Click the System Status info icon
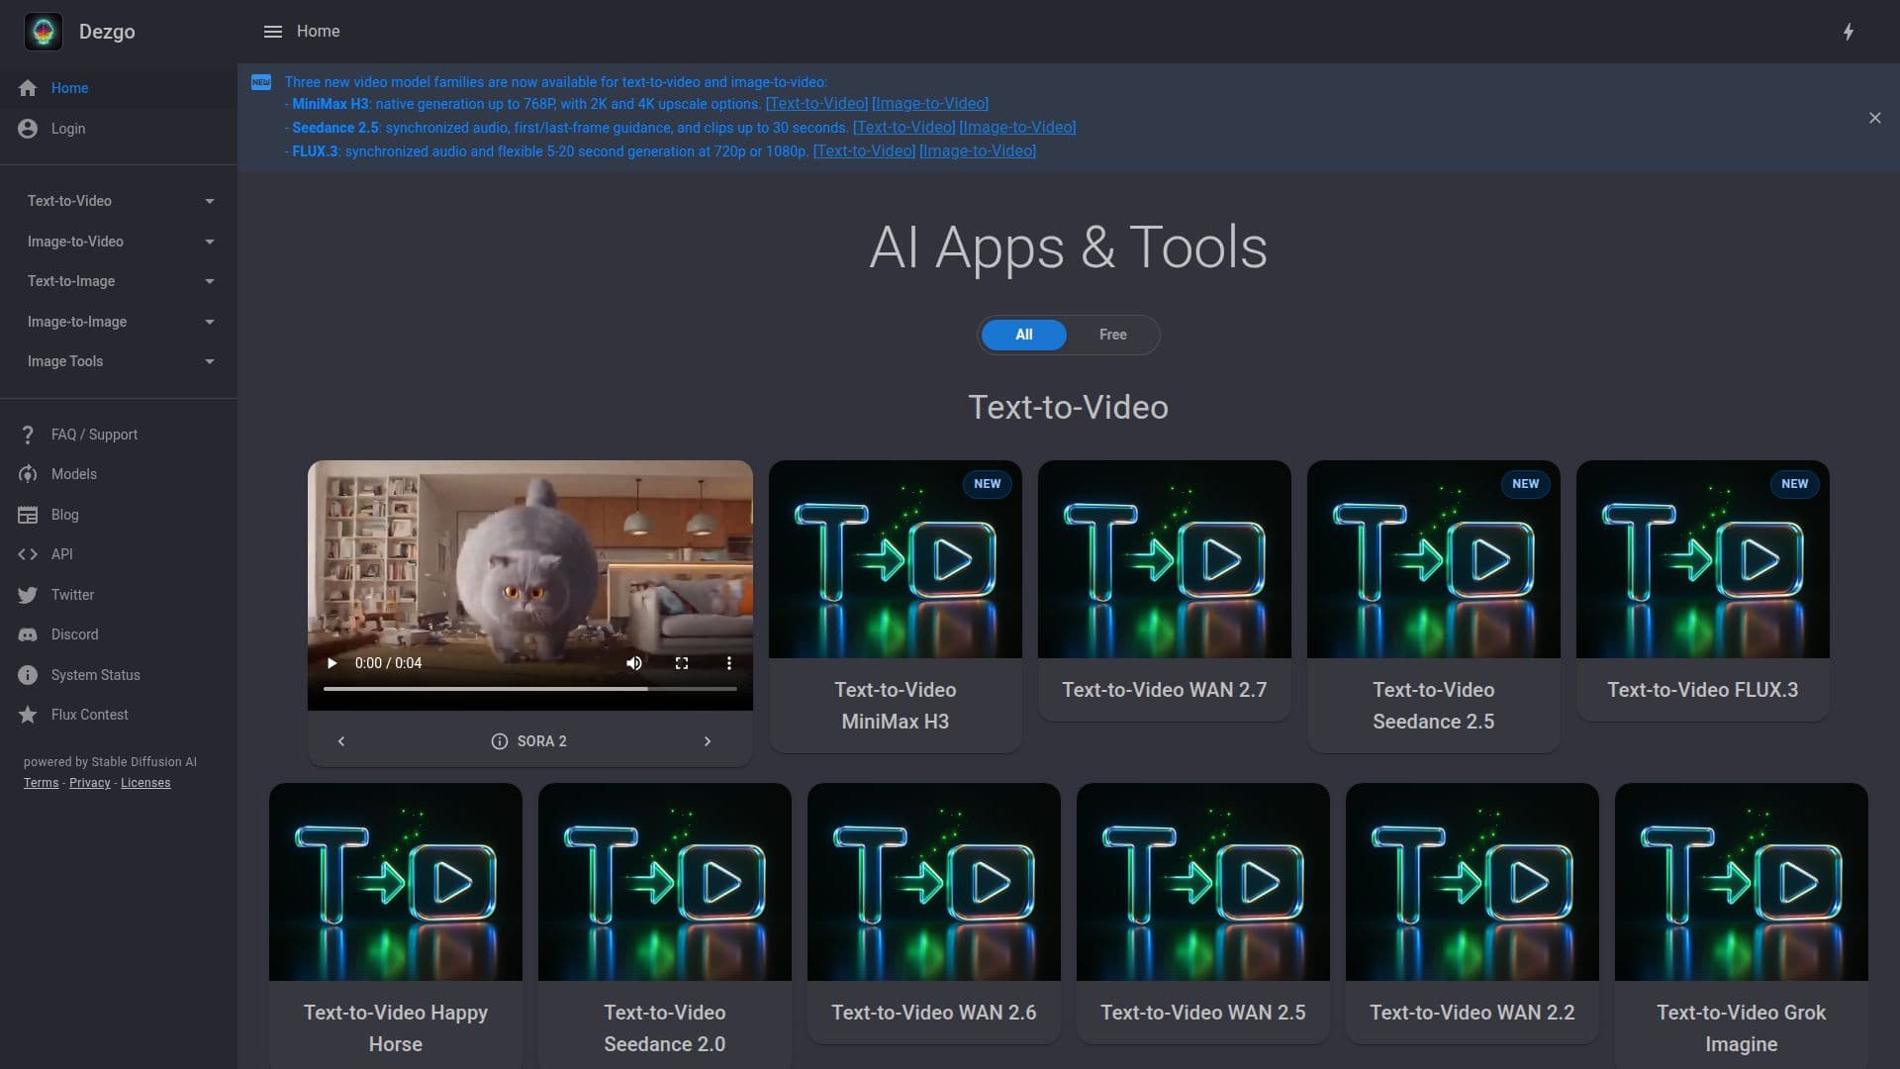The image size is (1900, 1069). (28, 675)
